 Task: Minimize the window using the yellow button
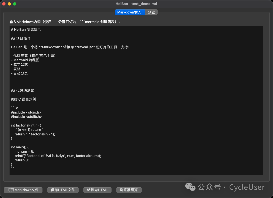pos(9,4)
